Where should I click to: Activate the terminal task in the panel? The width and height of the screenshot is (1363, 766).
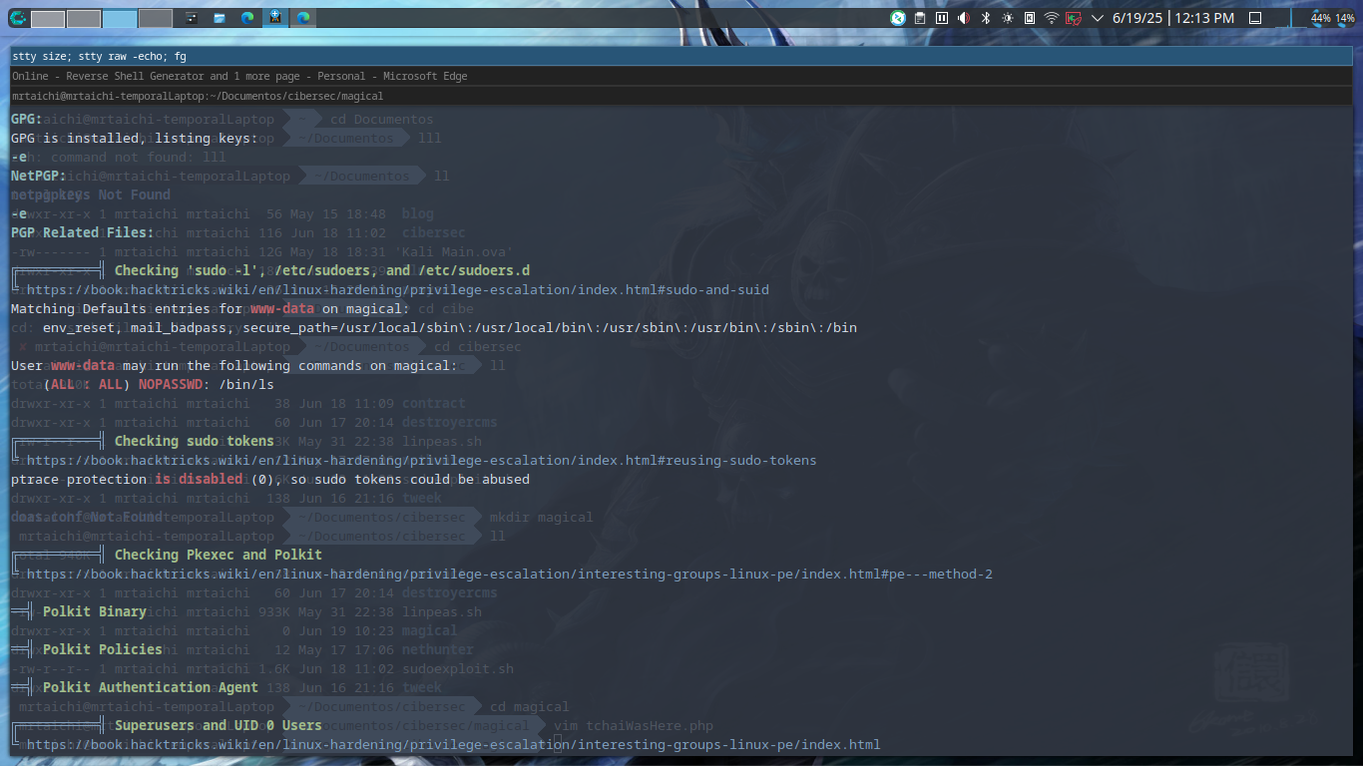tap(275, 18)
